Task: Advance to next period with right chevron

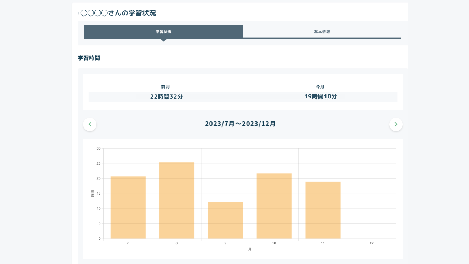Action: pos(396,124)
